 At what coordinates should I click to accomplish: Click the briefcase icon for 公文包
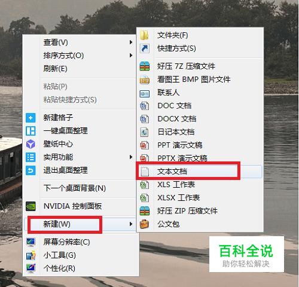click(144, 224)
